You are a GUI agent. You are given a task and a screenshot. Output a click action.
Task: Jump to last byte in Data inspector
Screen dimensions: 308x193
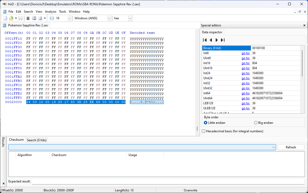point(223,40)
